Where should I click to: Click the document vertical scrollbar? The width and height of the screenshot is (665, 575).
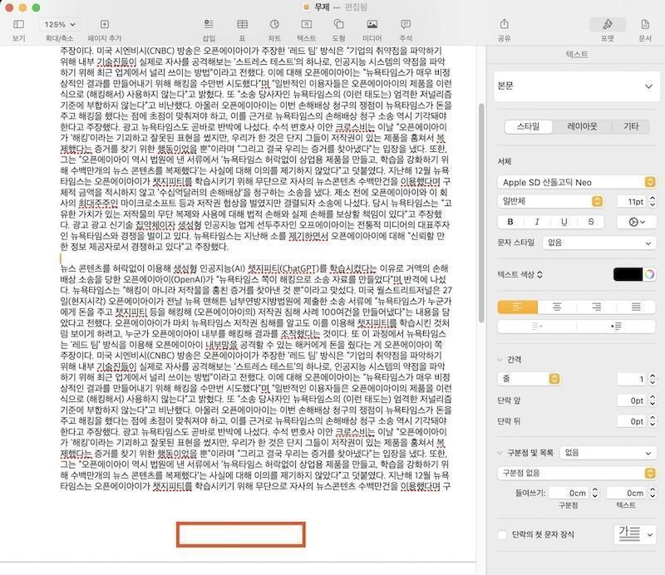pos(481,212)
